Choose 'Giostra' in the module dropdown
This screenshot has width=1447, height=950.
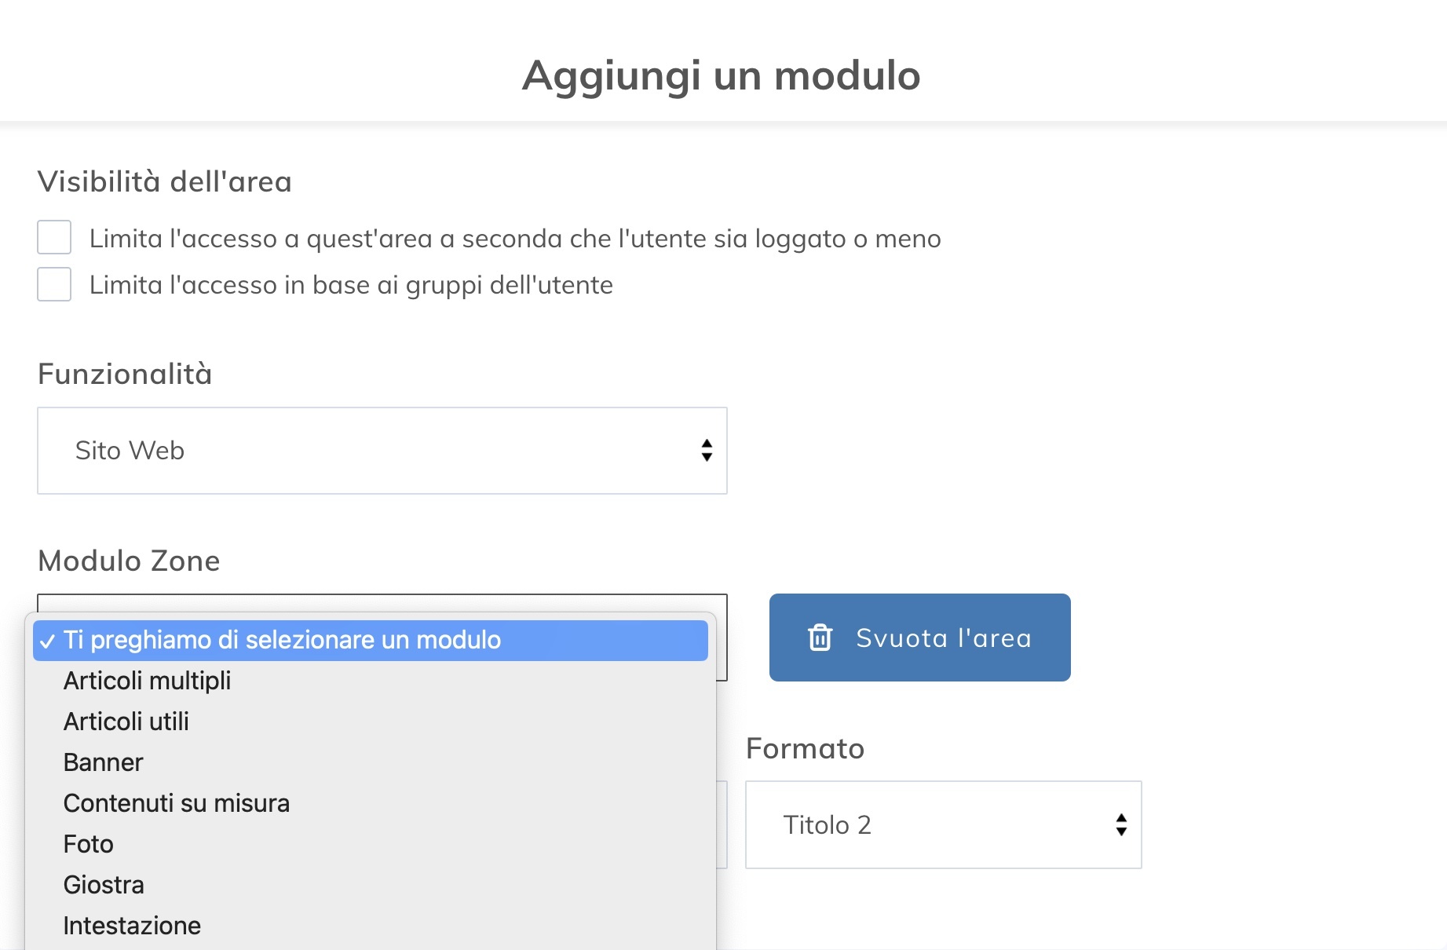click(103, 885)
